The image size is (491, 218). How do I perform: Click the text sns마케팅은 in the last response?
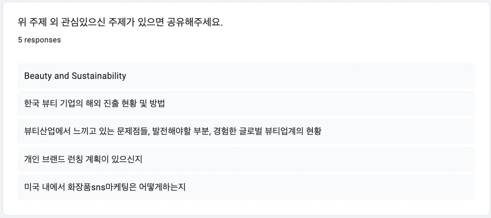click(x=113, y=187)
